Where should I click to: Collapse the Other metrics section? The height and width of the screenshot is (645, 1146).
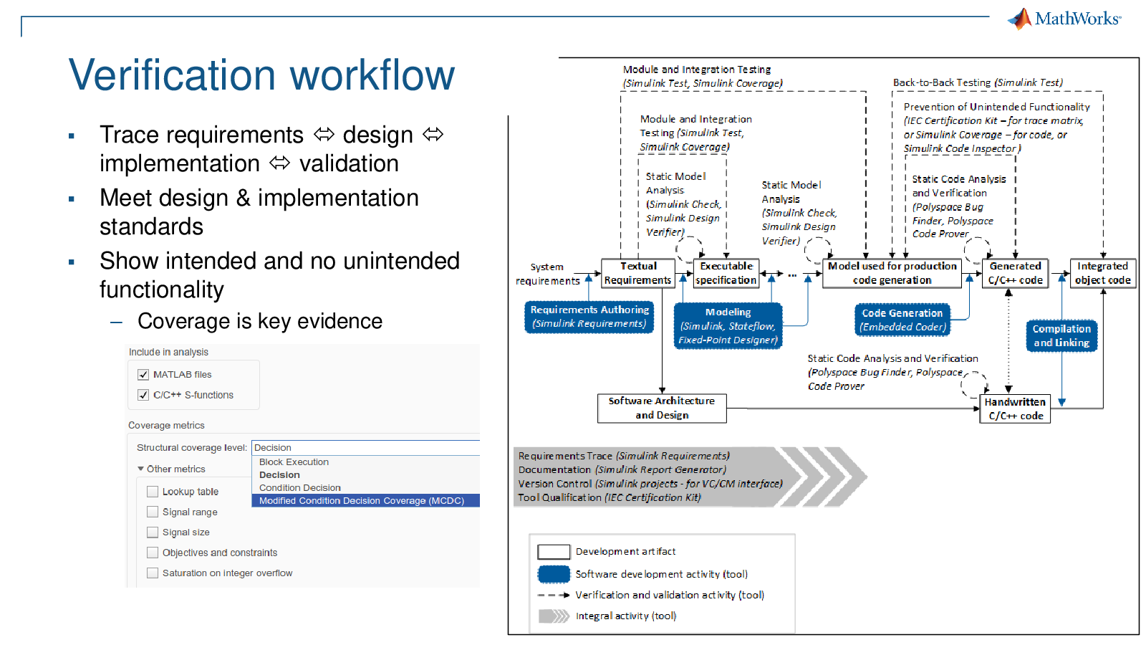point(141,469)
